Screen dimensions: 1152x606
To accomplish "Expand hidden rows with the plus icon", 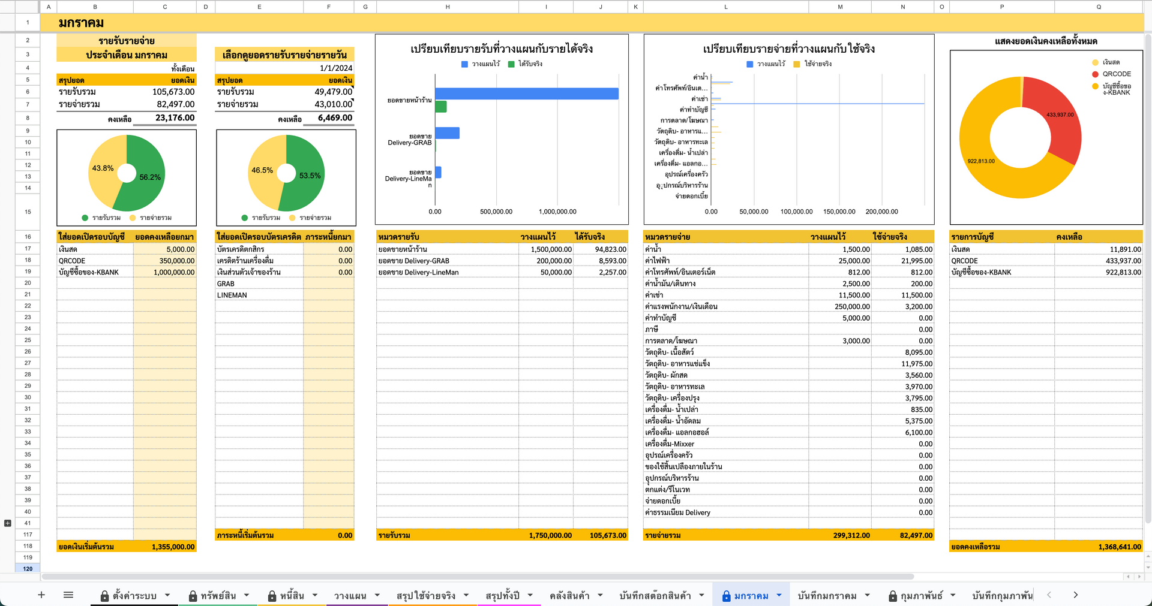I will point(8,523).
